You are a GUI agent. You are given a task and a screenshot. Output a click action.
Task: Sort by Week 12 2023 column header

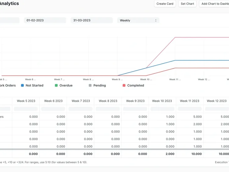click(x=216, y=101)
